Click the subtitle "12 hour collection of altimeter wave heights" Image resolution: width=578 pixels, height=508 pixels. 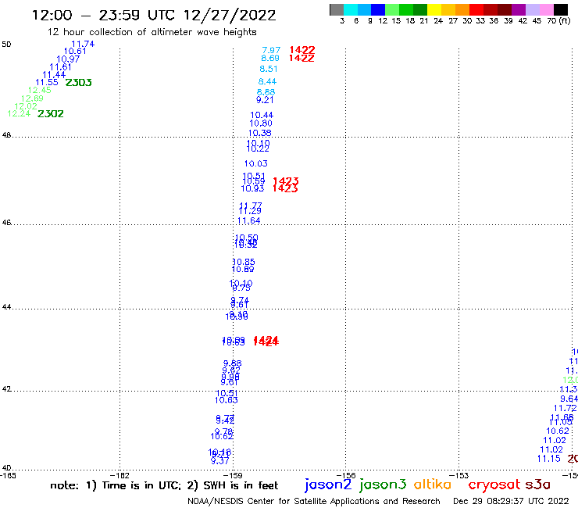pos(152,32)
